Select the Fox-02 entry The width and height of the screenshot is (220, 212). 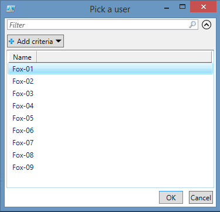(110, 81)
